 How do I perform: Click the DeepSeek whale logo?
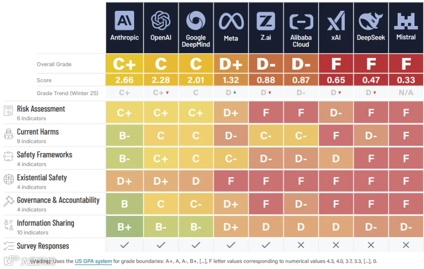371,21
